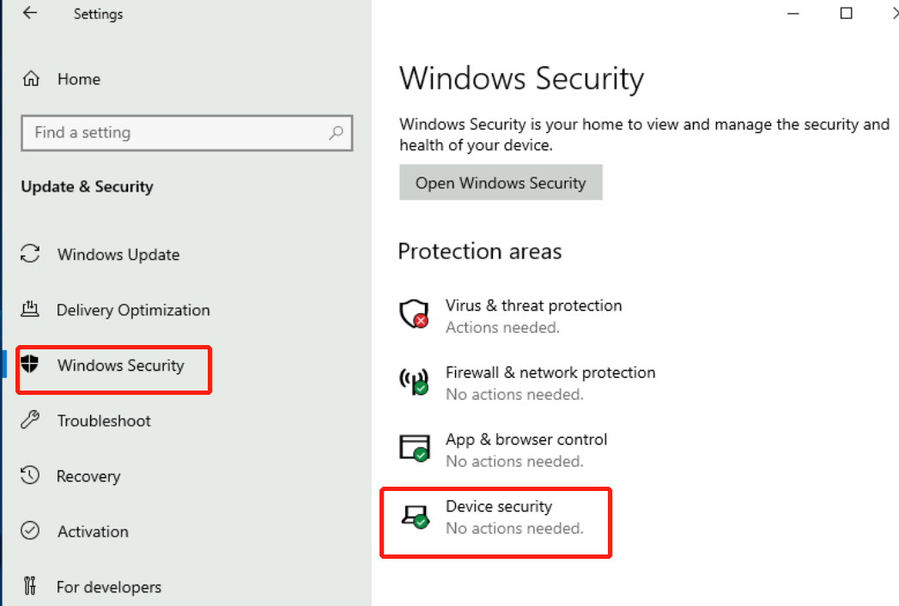899x606 pixels.
Task: Click the Firewall & network protection icon
Action: click(x=414, y=381)
